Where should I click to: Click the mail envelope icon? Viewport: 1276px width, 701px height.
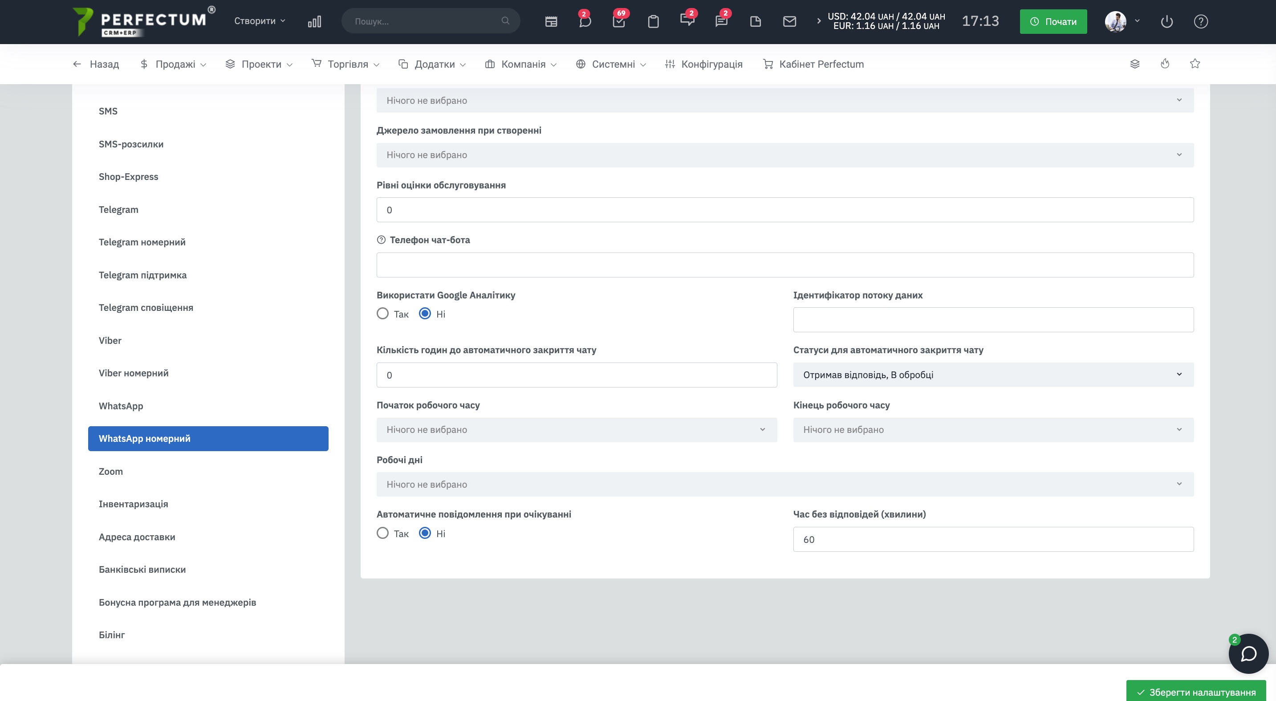[789, 21]
